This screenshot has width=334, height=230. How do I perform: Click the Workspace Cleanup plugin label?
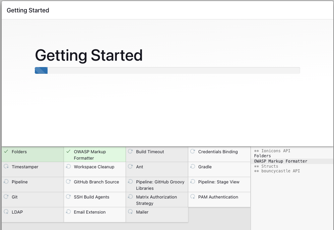94,167
